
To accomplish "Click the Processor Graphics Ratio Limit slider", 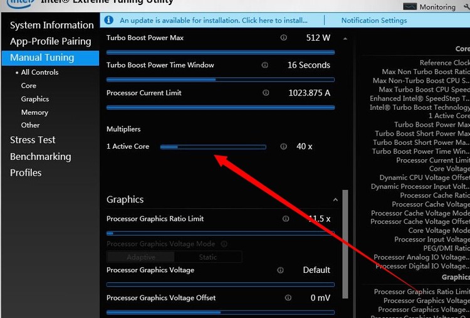I will (221, 233).
